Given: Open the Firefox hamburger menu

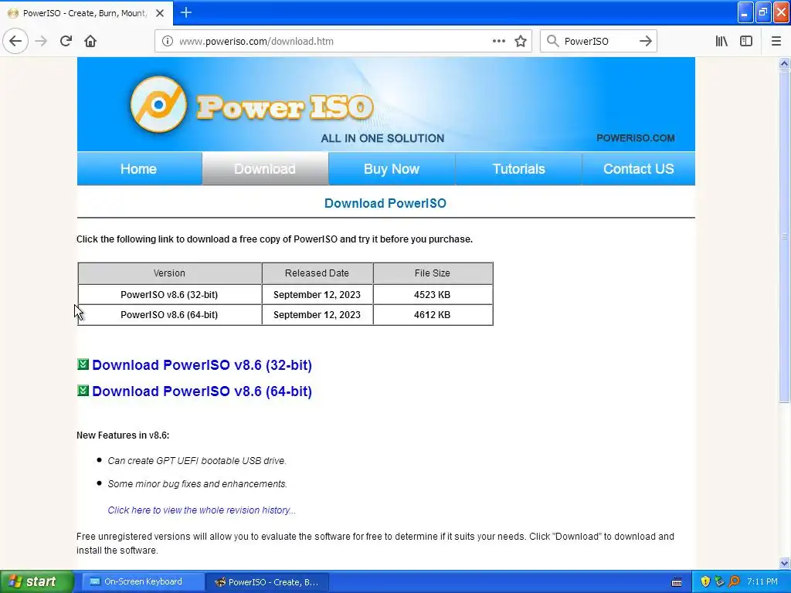Looking at the screenshot, I should coord(776,41).
